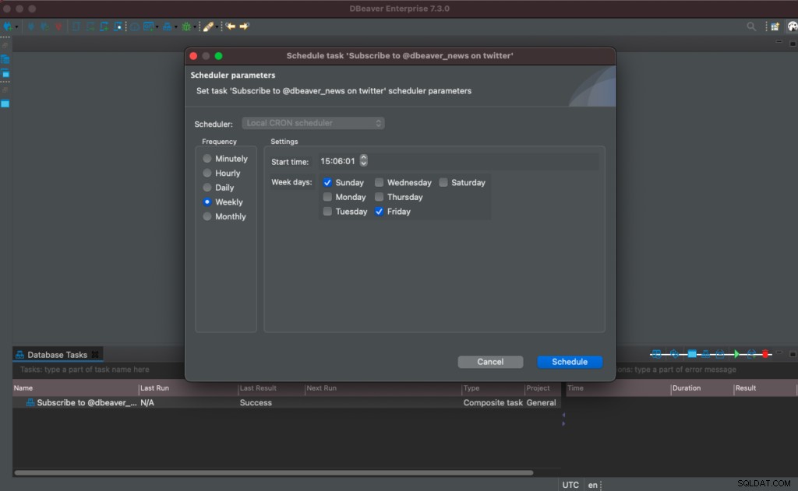Check the Saturday week day checkbox

[443, 183]
